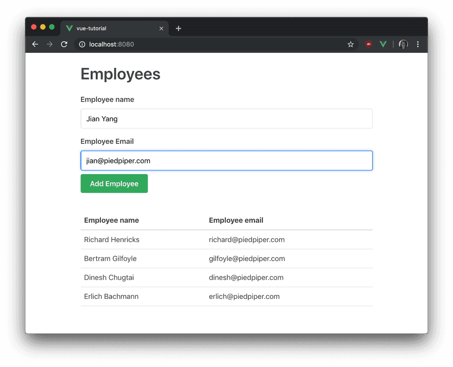
Task: Click the Employee Email input field
Action: point(226,160)
